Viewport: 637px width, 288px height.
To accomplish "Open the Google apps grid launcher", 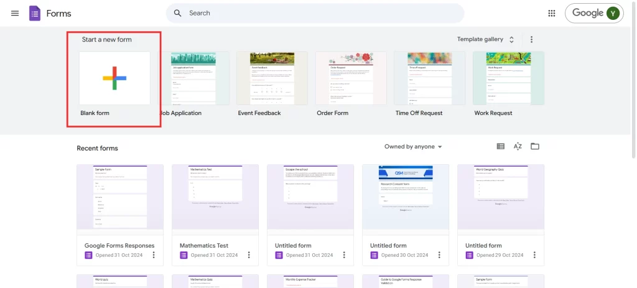I will [551, 14].
